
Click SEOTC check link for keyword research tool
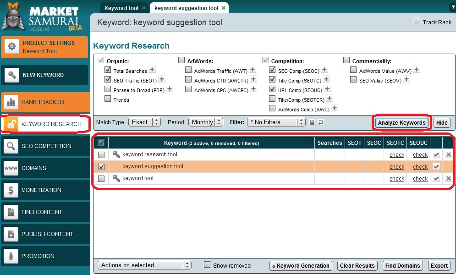point(397,155)
